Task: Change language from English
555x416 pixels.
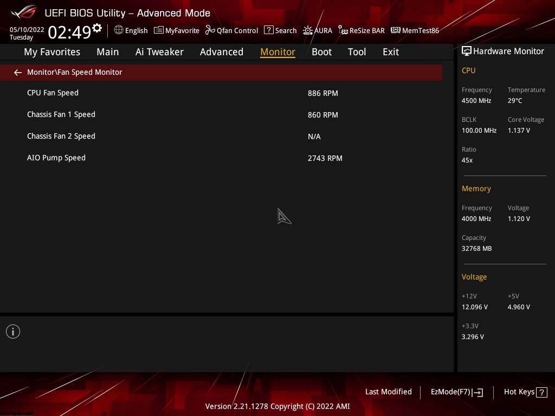Action: tap(136, 31)
